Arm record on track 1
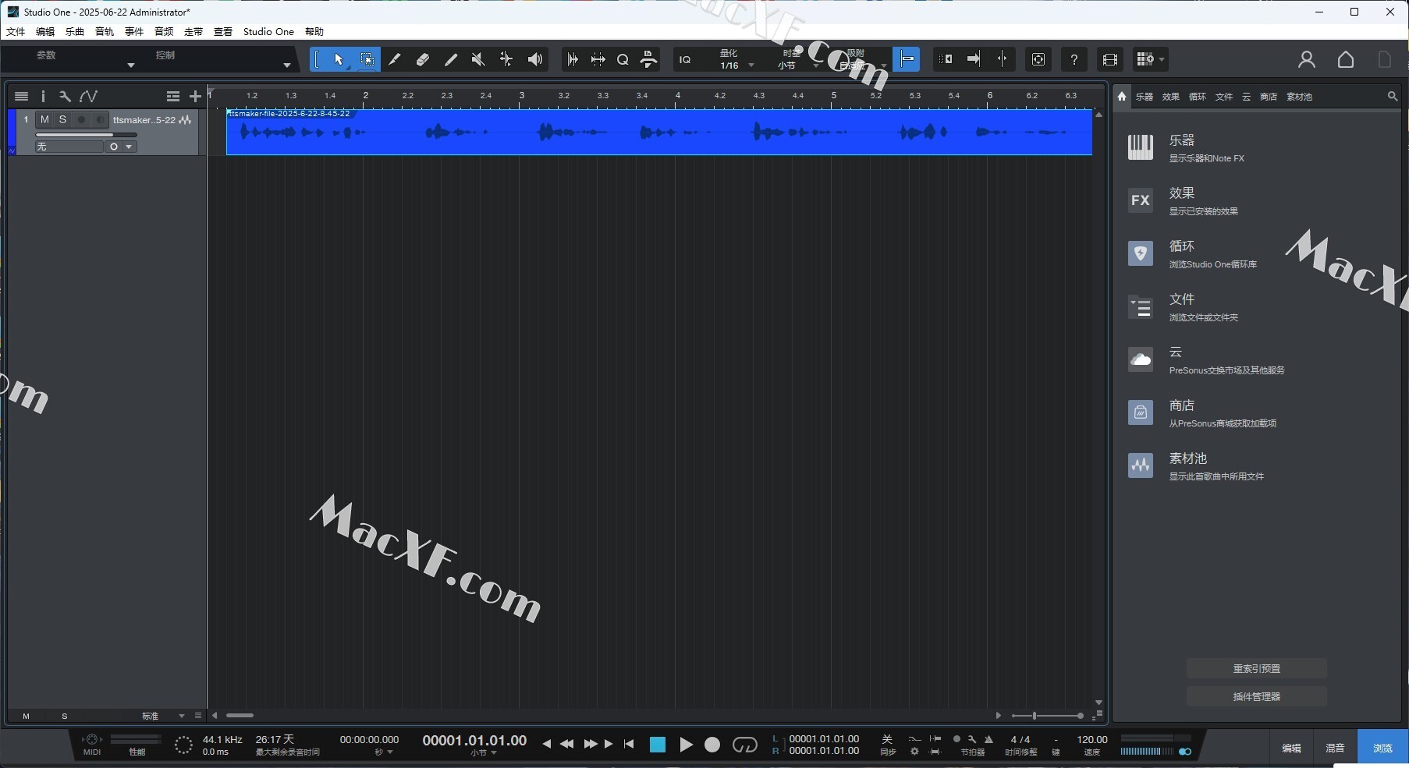This screenshot has width=1409, height=768. (x=81, y=119)
